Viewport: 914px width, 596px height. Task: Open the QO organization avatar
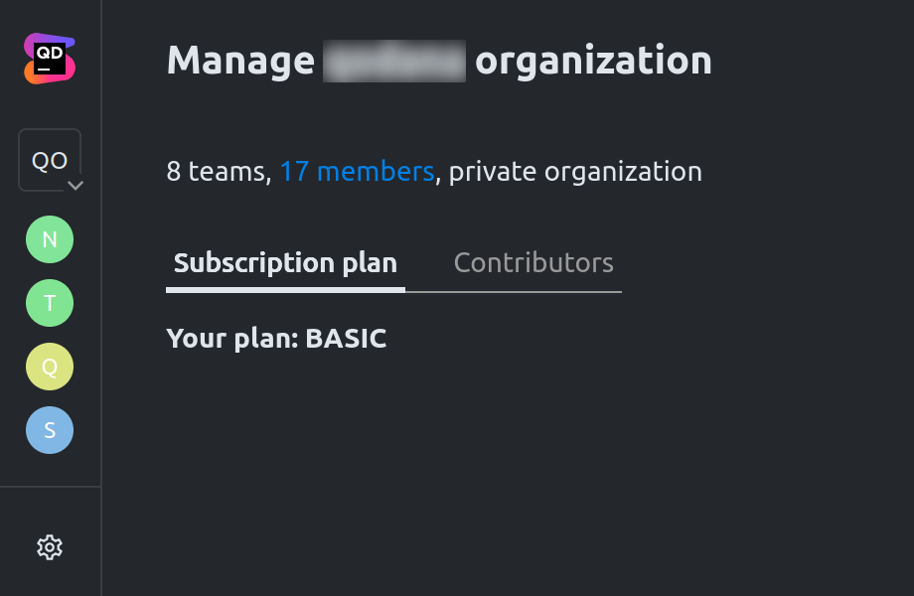48,157
